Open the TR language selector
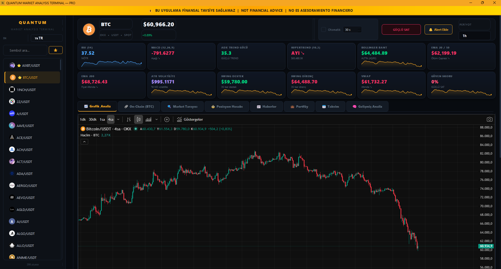The width and height of the screenshot is (501, 269). [46, 38]
